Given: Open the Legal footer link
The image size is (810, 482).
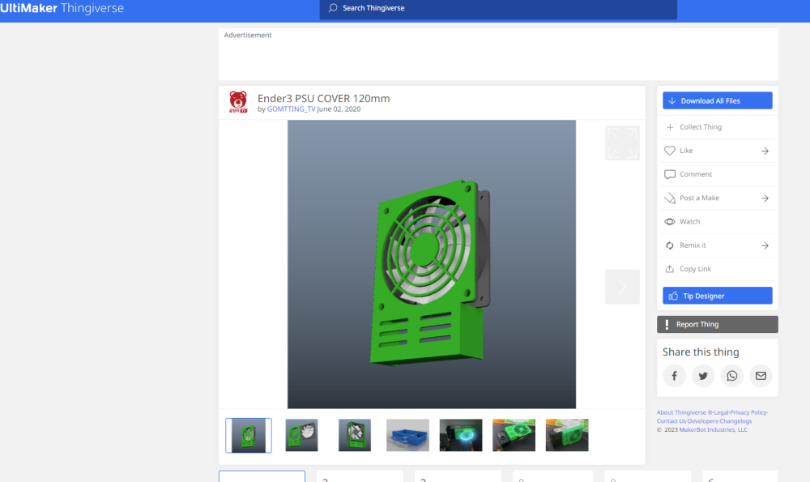Looking at the screenshot, I should [721, 412].
